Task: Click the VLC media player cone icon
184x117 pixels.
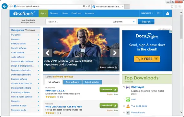Action: click(128, 106)
